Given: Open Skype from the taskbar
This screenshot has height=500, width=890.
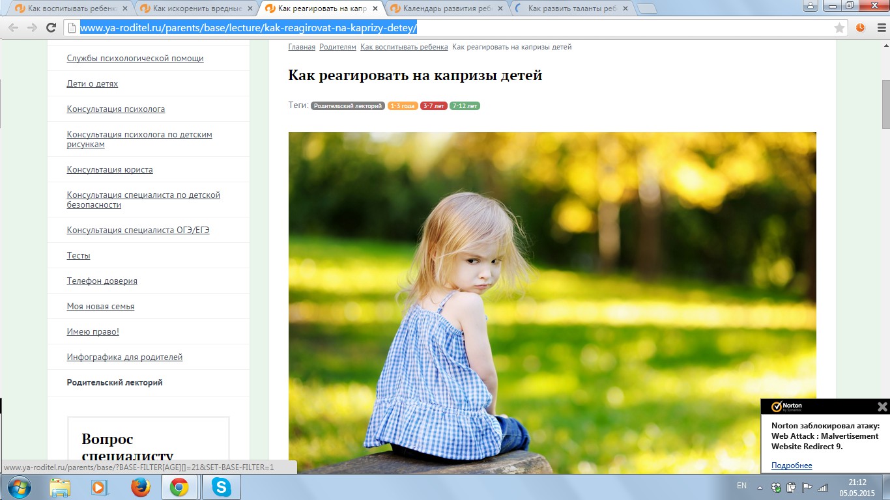Looking at the screenshot, I should click(x=221, y=487).
